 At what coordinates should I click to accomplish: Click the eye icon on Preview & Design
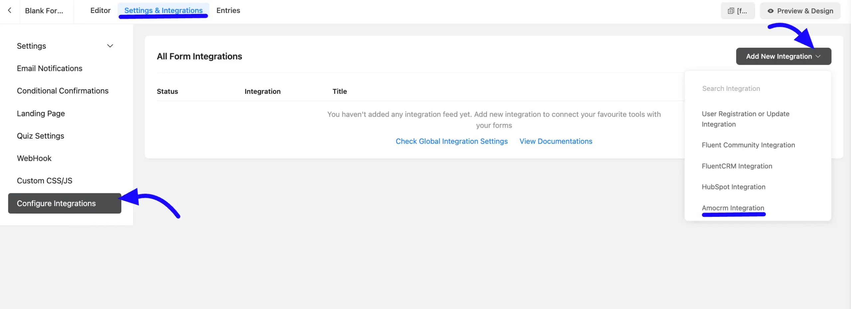click(x=771, y=10)
